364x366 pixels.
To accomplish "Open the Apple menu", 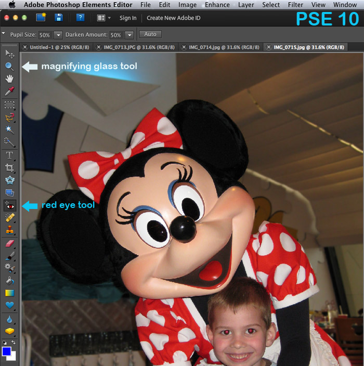I will [12, 5].
